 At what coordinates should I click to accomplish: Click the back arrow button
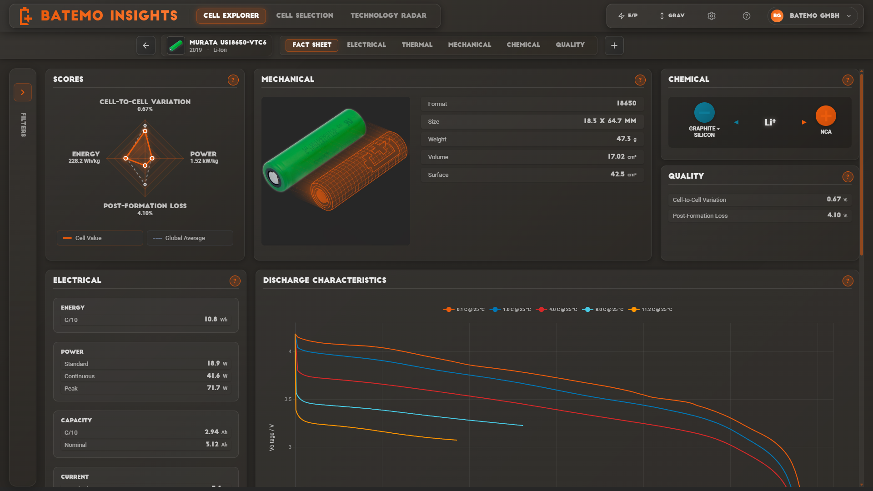[145, 45]
